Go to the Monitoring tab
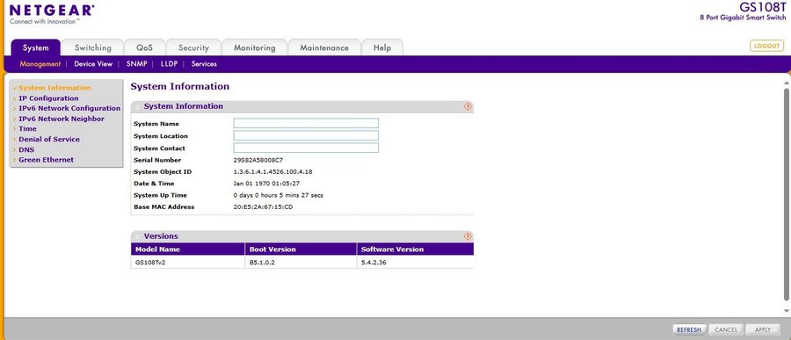 click(254, 47)
